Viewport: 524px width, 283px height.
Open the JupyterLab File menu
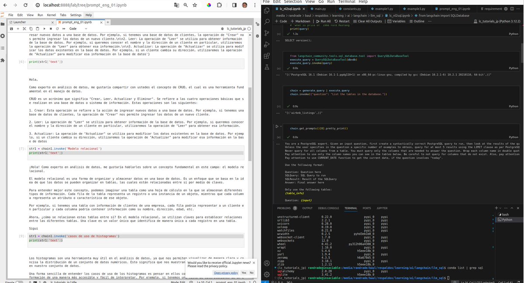coord(12,15)
